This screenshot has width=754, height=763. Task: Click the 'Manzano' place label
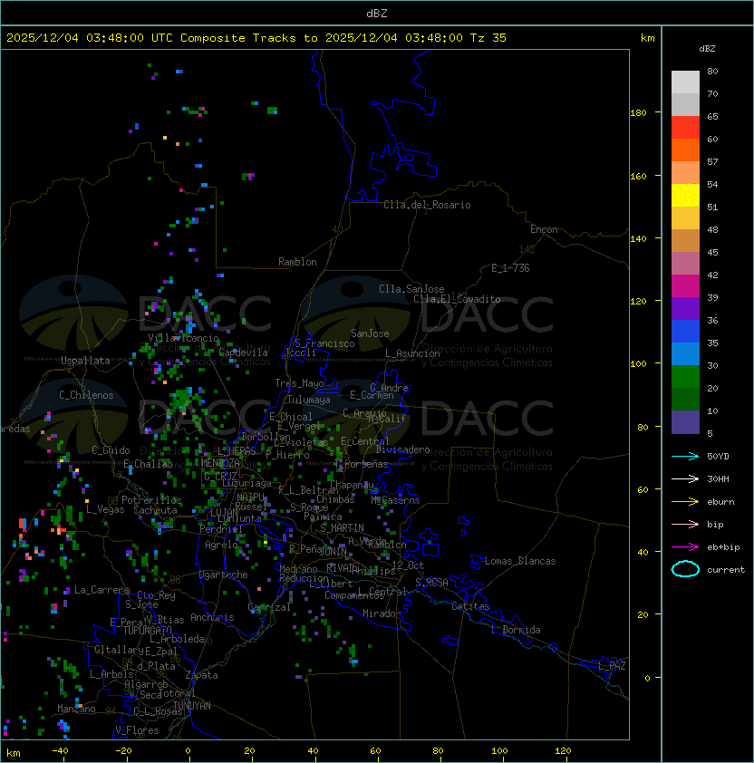(x=76, y=709)
